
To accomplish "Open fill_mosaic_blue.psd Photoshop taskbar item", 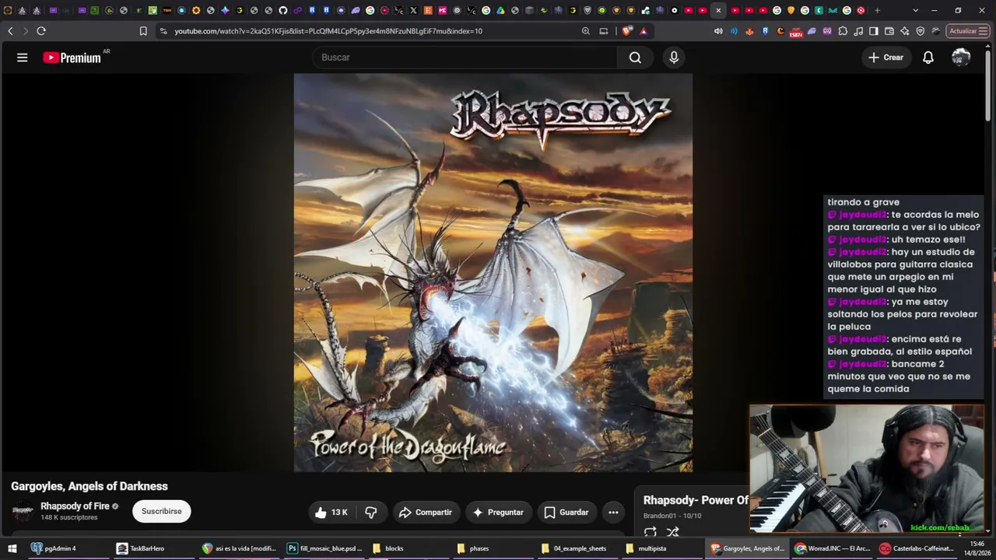I will click(x=324, y=548).
